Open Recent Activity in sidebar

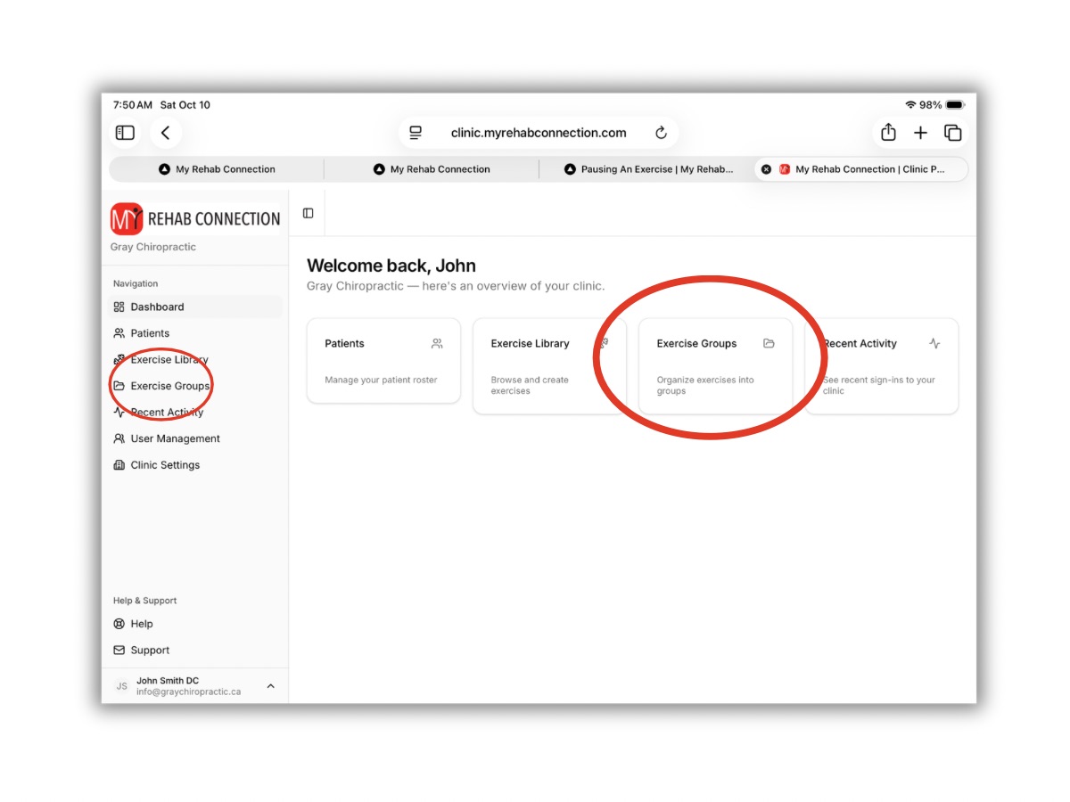click(x=194, y=412)
